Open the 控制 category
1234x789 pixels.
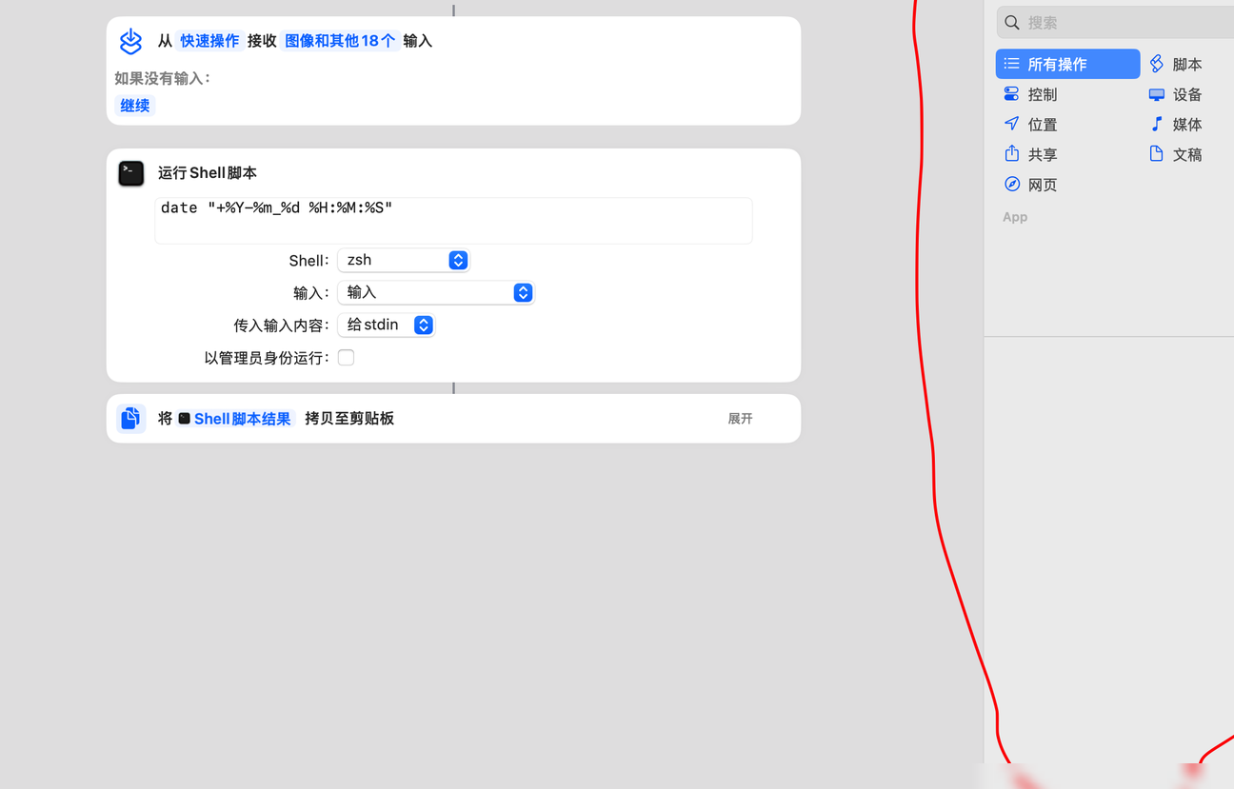[x=1030, y=94]
